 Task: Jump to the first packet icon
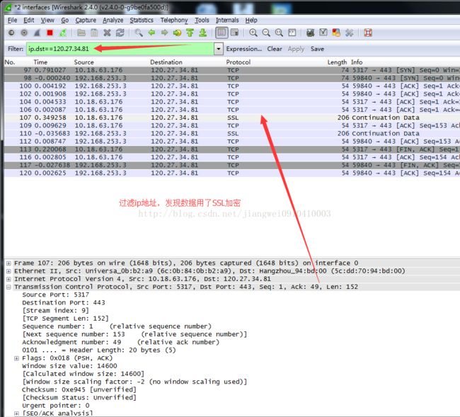click(190, 33)
